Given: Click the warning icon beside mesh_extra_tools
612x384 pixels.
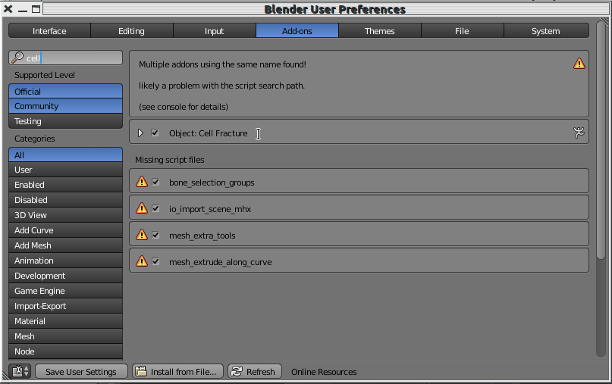Looking at the screenshot, I should coord(142,235).
